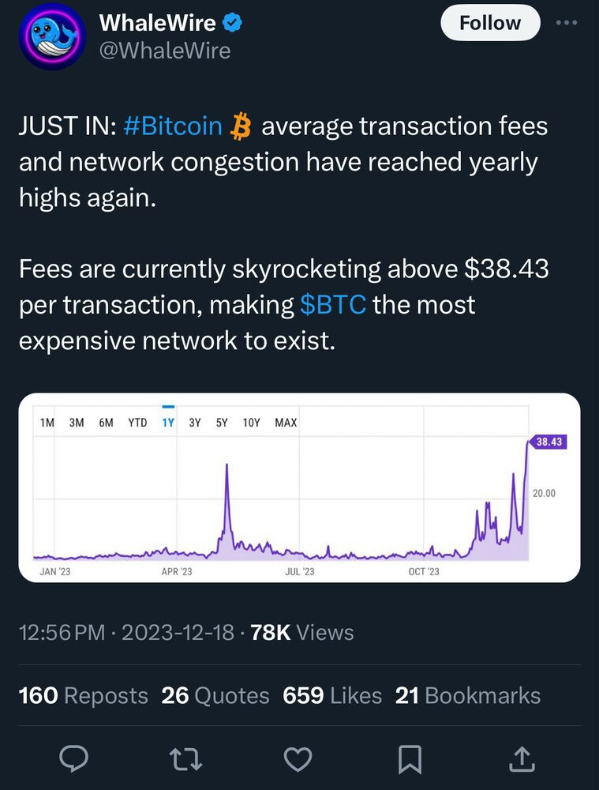Tap the blue verified badge
This screenshot has width=599, height=790.
[x=232, y=24]
